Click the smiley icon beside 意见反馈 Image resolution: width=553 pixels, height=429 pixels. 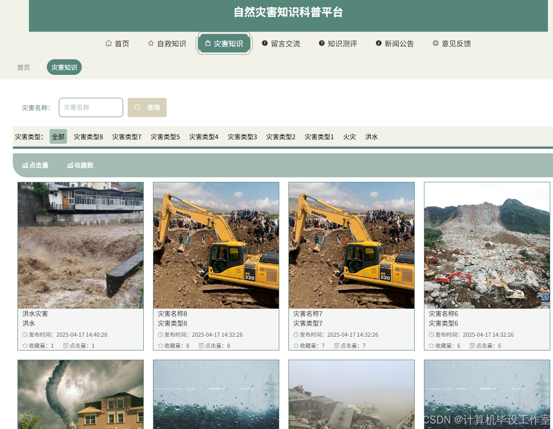[x=435, y=43]
